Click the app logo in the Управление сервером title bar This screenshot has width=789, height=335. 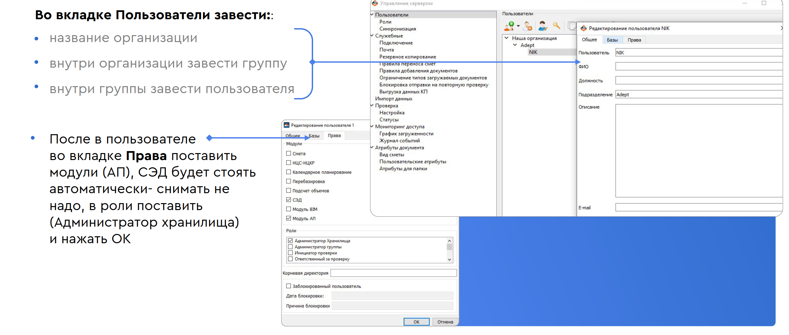tap(375, 3)
